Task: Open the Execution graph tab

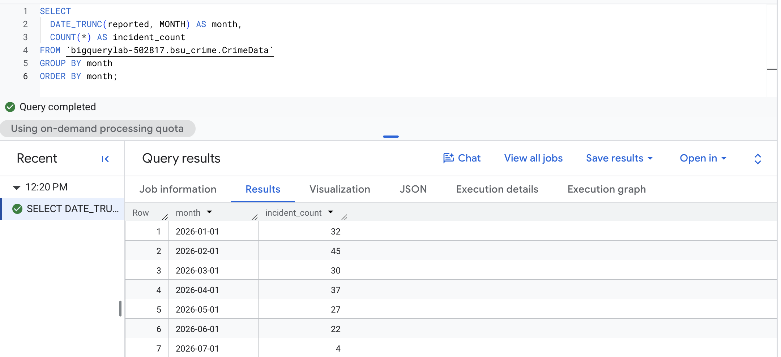Action: point(607,189)
